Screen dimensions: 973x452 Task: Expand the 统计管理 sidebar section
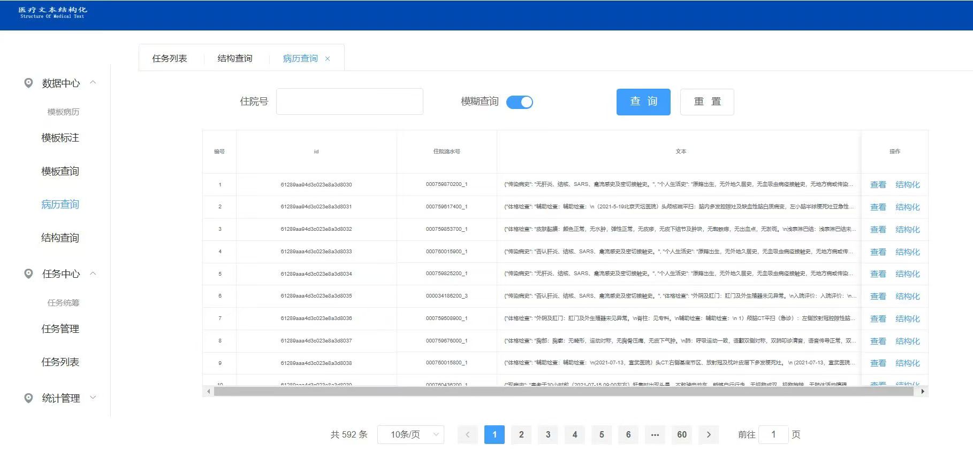click(93, 398)
